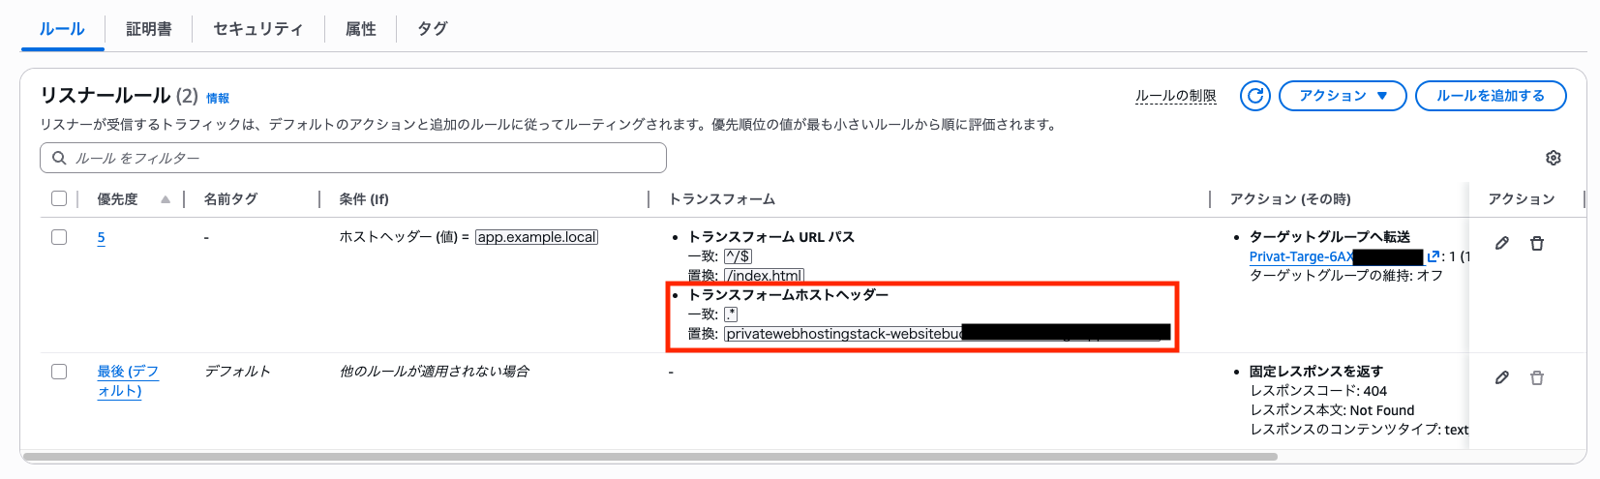Image resolution: width=1600 pixels, height=479 pixels.
Task: Click ターゲットグループの維持: オフ text
Action: (x=1346, y=276)
